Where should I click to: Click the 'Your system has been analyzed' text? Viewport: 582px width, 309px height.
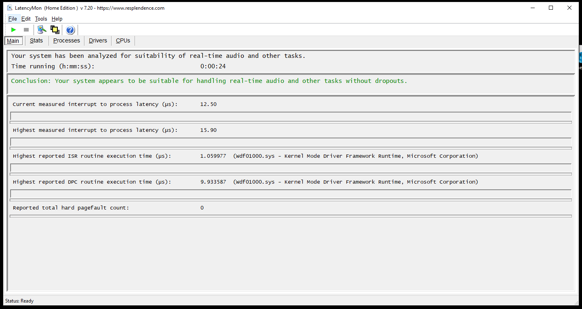pyautogui.click(x=158, y=56)
